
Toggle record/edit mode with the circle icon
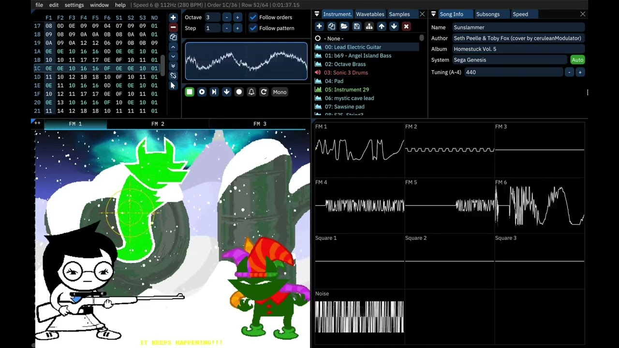(239, 92)
